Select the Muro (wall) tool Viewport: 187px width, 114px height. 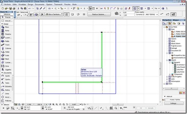[x=7, y=27]
